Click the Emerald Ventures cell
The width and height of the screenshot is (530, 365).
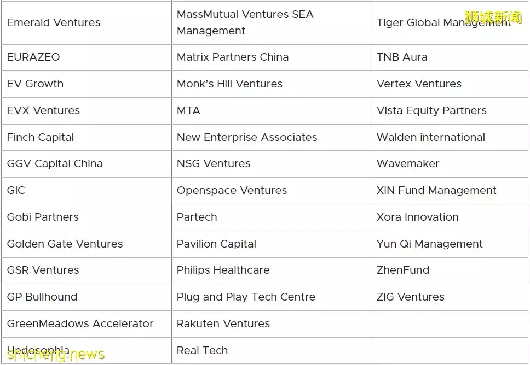[54, 22]
